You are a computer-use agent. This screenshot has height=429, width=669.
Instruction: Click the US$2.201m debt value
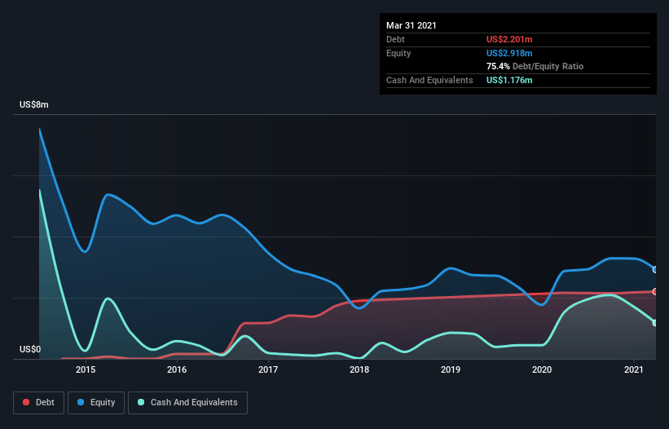(x=509, y=39)
